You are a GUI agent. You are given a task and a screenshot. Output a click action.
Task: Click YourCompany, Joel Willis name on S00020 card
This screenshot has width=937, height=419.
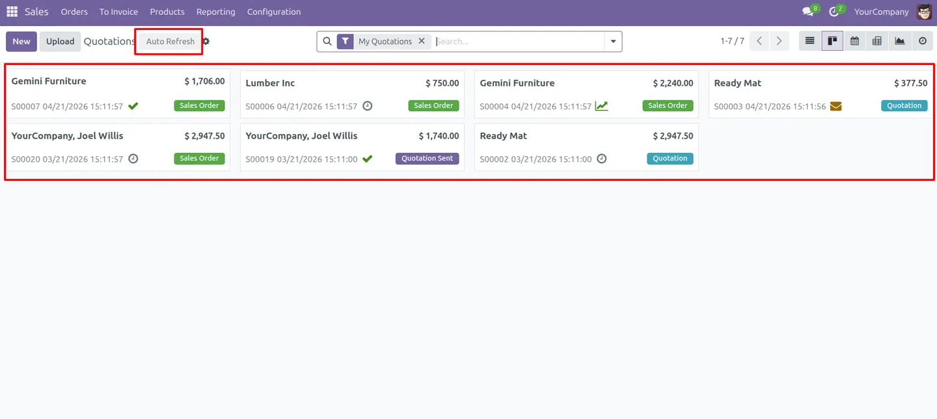coord(68,136)
